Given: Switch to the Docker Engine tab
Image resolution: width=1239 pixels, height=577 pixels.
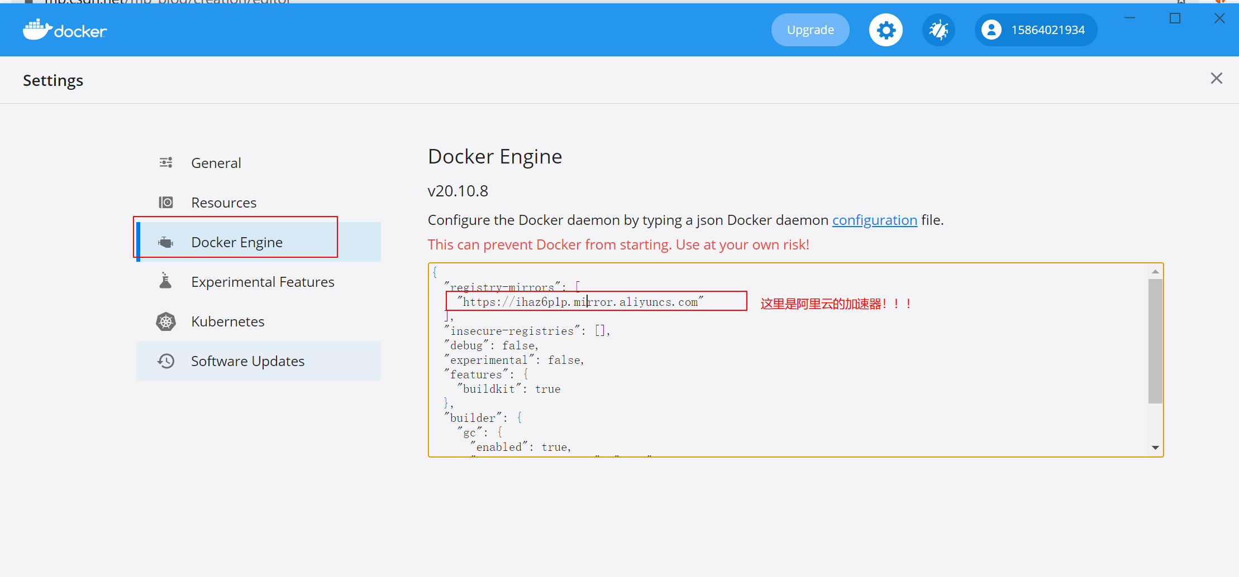Looking at the screenshot, I should (x=236, y=242).
